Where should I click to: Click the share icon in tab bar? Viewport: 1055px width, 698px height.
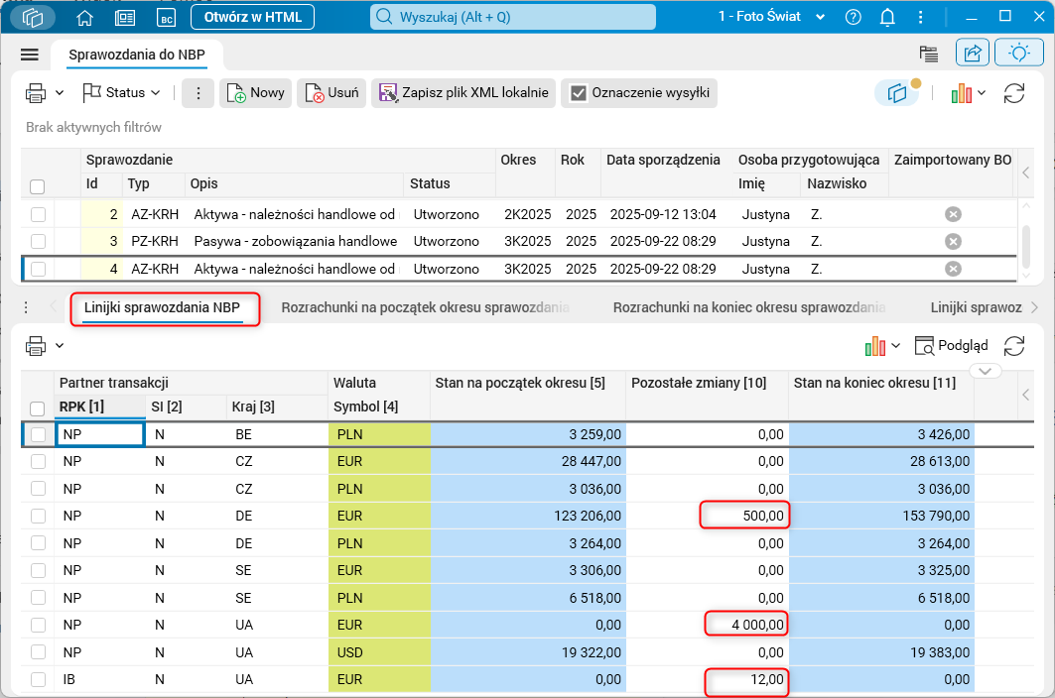(973, 54)
